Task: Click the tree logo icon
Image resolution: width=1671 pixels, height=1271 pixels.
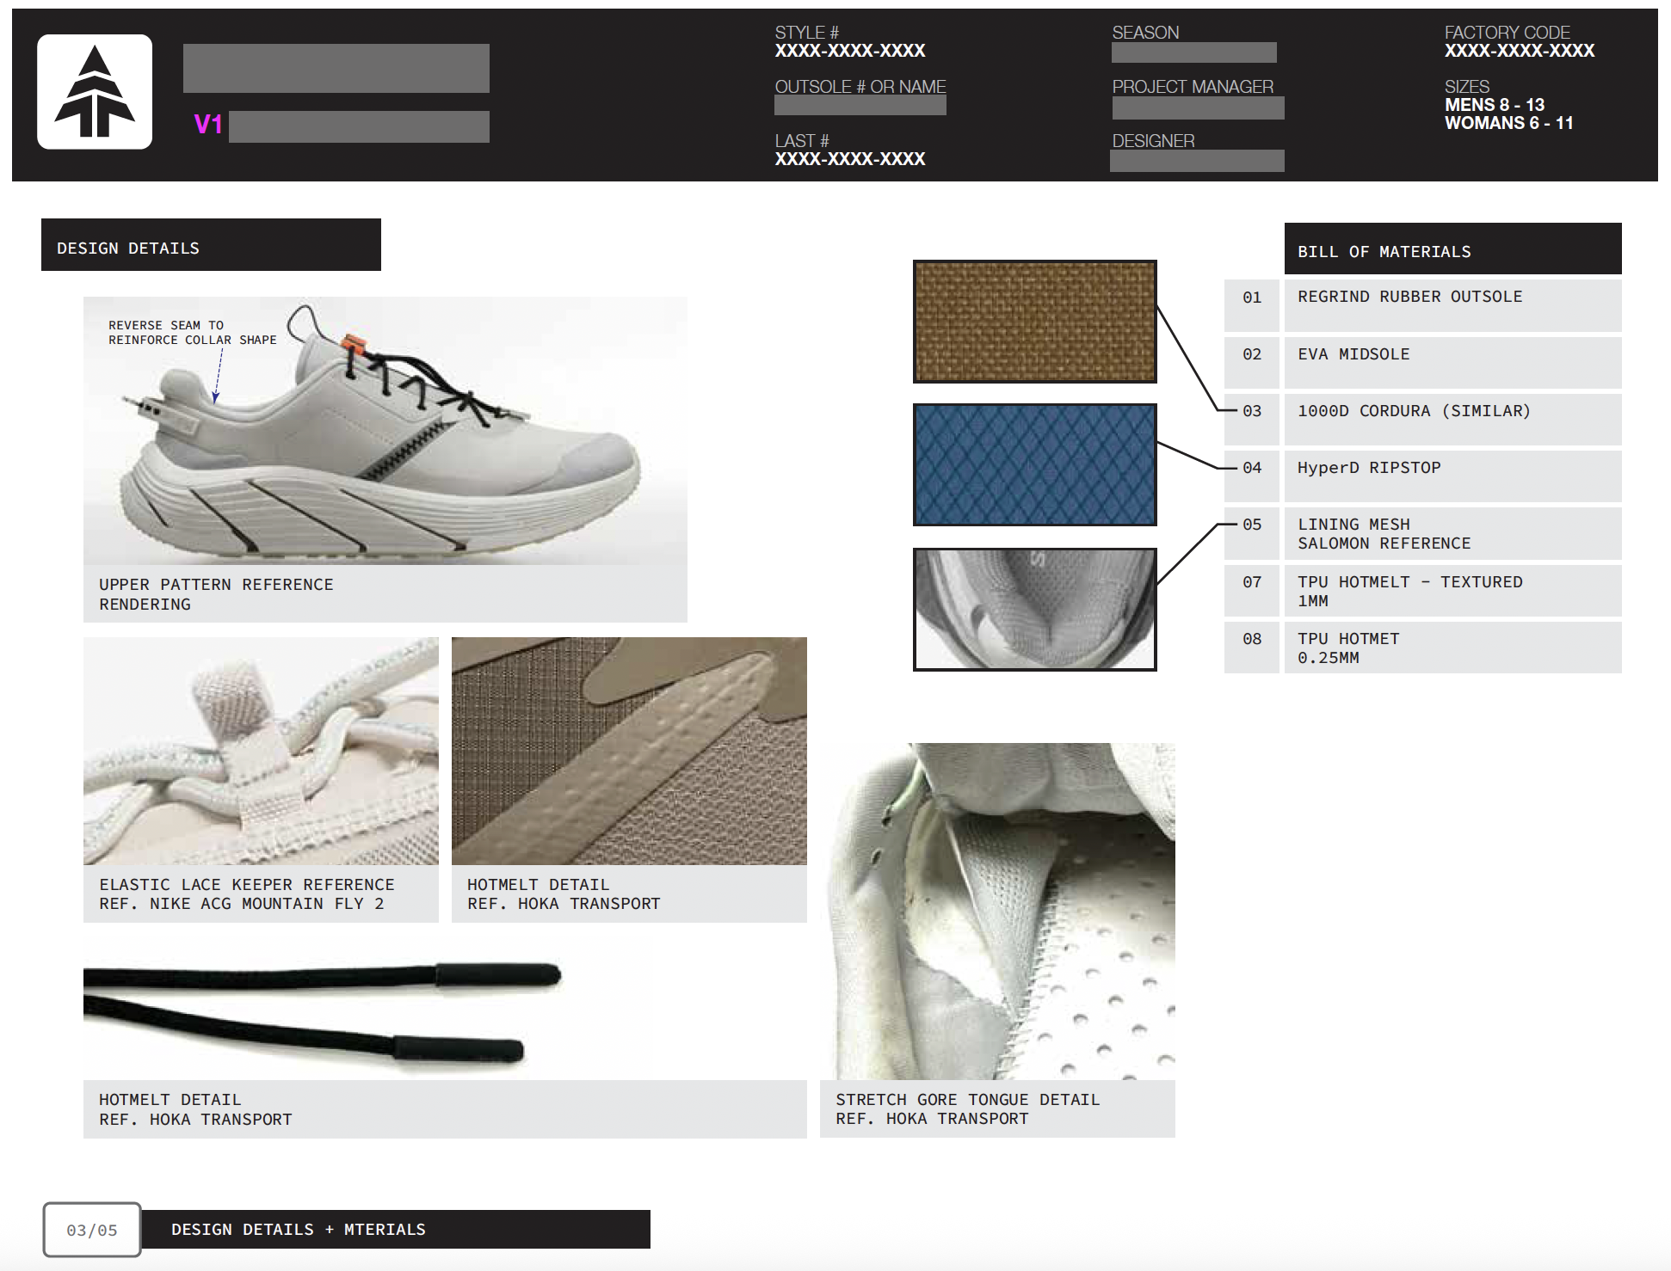Action: (x=95, y=92)
